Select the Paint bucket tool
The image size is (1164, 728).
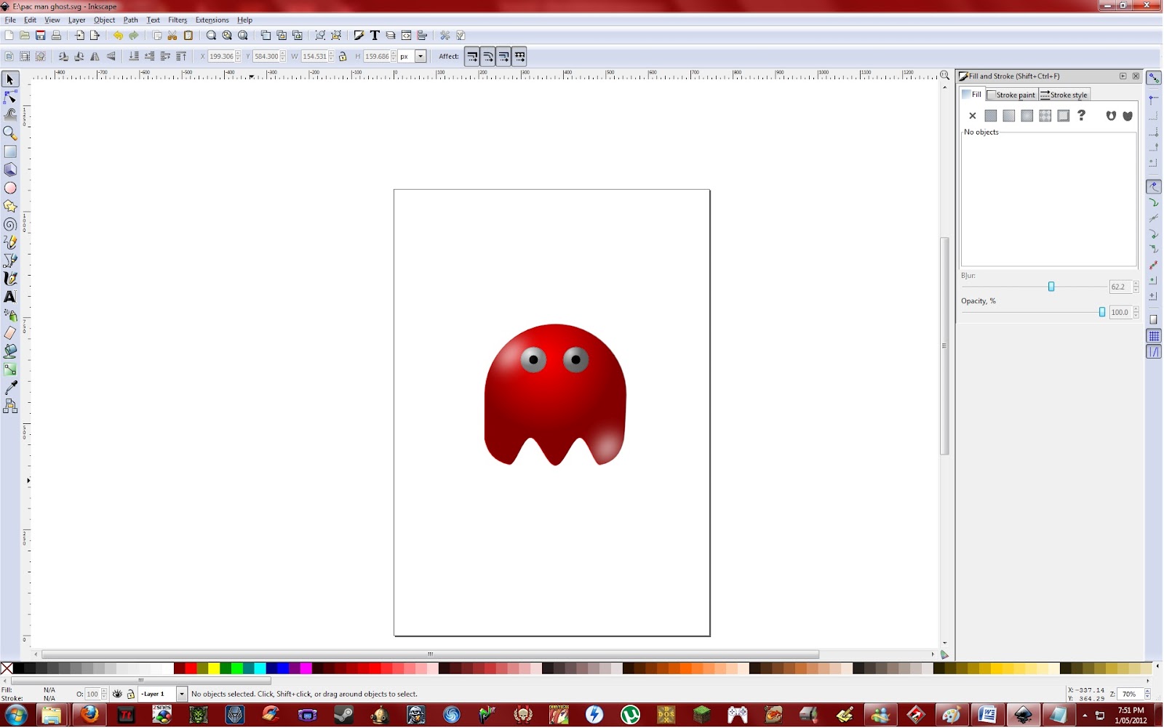point(10,351)
